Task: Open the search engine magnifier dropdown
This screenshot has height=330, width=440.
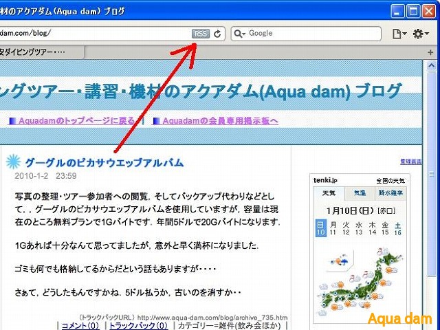Action: [239, 34]
